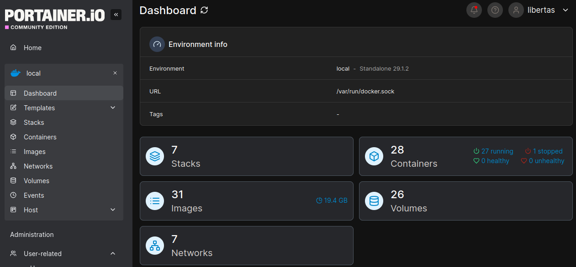
Task: Open the libertas account dropdown
Action: [565, 10]
